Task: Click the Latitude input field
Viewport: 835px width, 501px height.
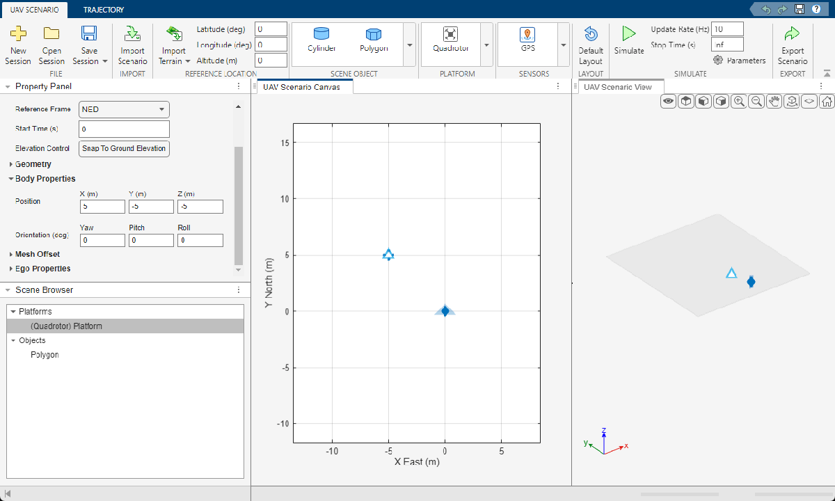Action: [271, 29]
